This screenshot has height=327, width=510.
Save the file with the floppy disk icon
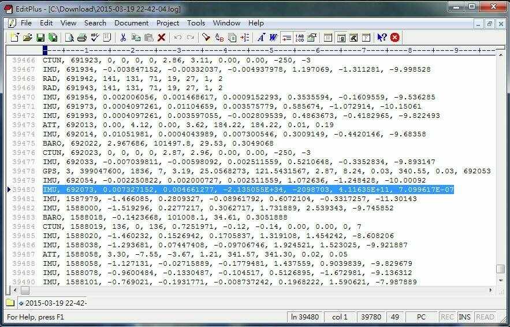tap(40, 38)
